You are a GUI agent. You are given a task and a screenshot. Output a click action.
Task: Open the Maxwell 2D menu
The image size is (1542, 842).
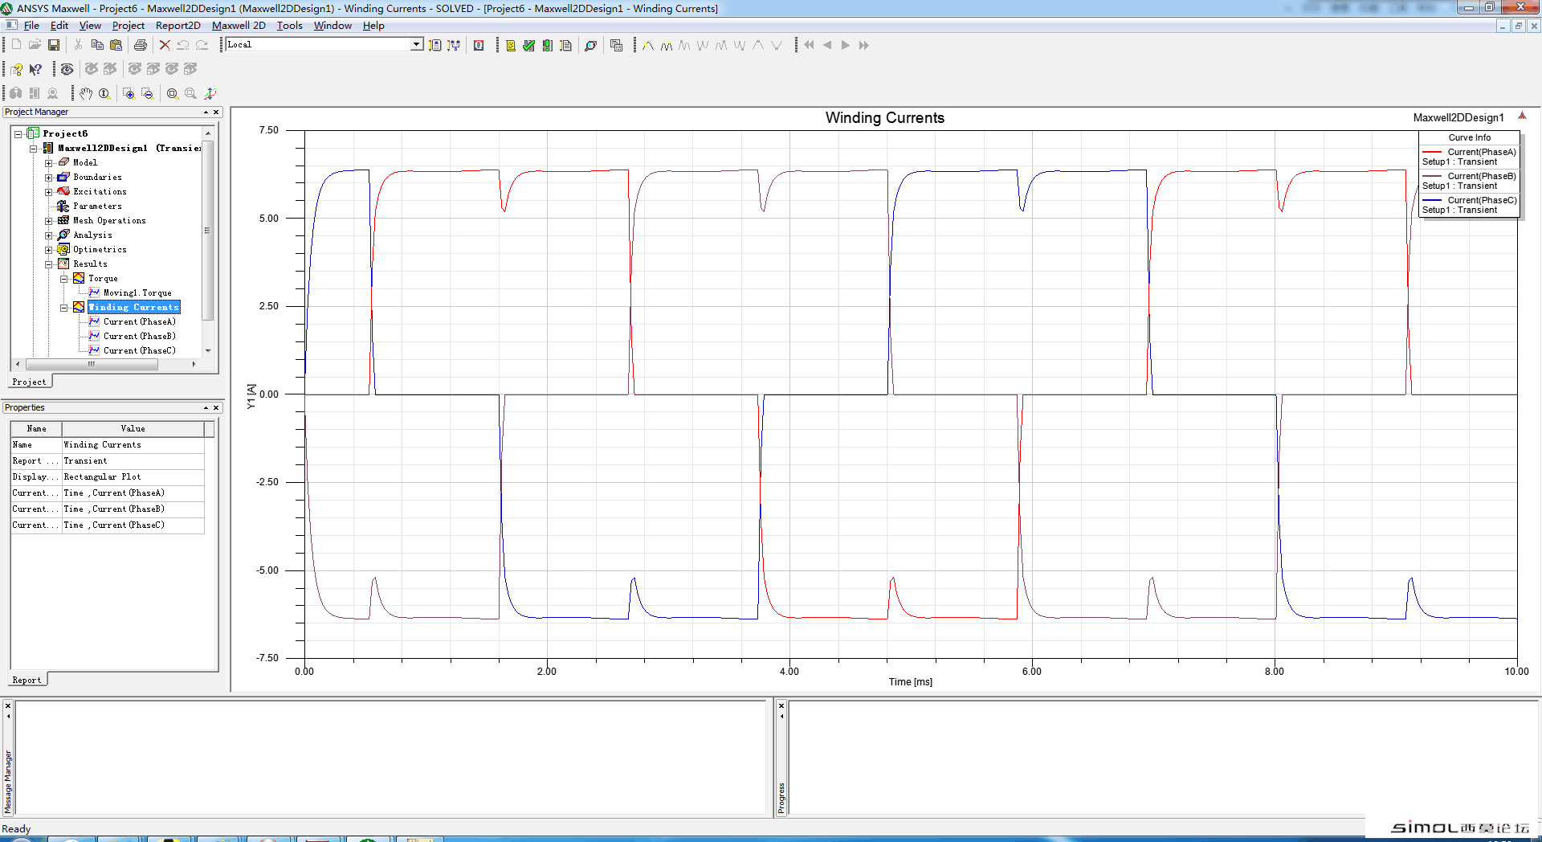239,26
